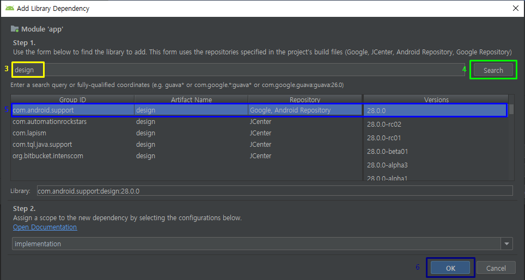The width and height of the screenshot is (525, 280).
Task: Click the Search button
Action: click(493, 70)
